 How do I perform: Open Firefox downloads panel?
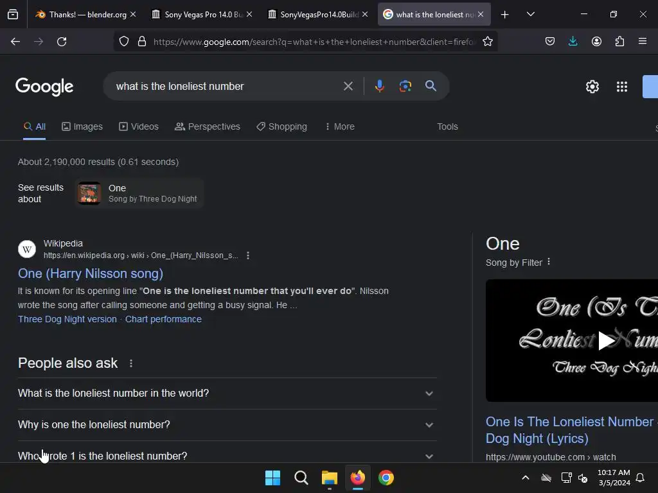point(573,42)
